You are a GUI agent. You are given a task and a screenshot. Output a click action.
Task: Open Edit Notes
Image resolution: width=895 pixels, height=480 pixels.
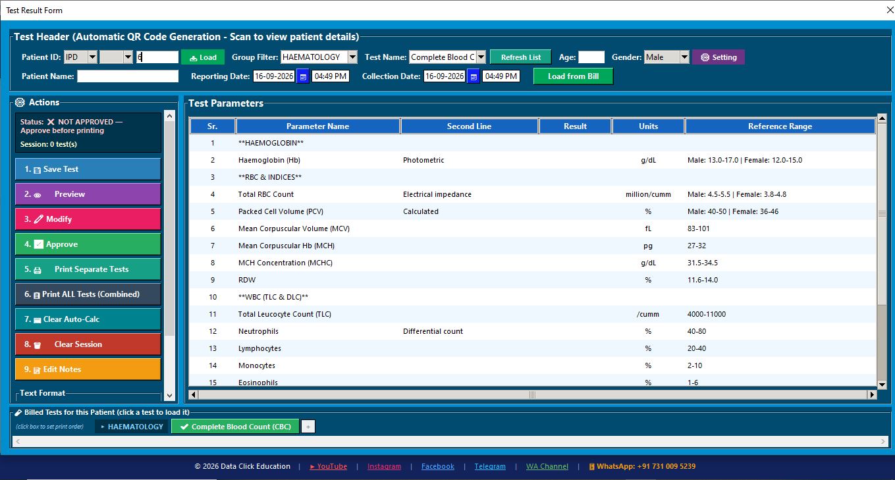click(x=88, y=369)
